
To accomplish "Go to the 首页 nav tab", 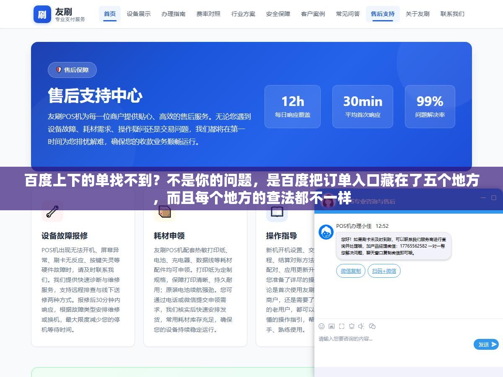I will [x=110, y=14].
